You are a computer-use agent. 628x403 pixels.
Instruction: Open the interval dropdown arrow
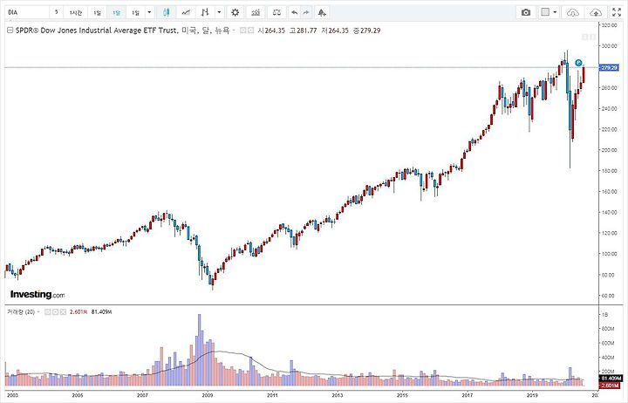(x=149, y=12)
